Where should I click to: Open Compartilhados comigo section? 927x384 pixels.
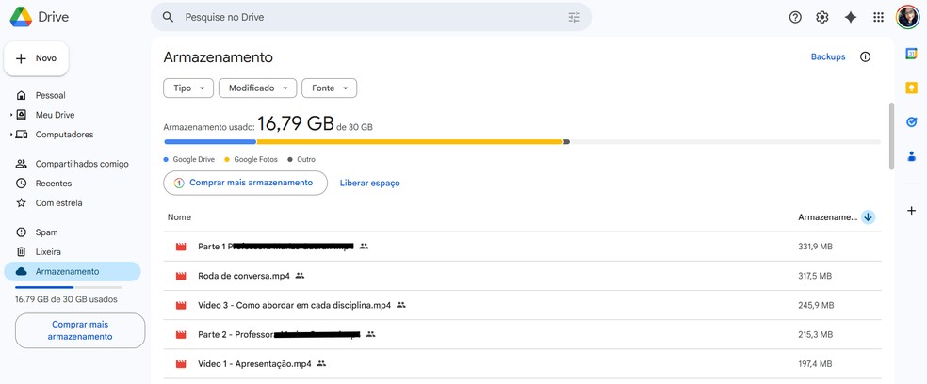click(81, 164)
